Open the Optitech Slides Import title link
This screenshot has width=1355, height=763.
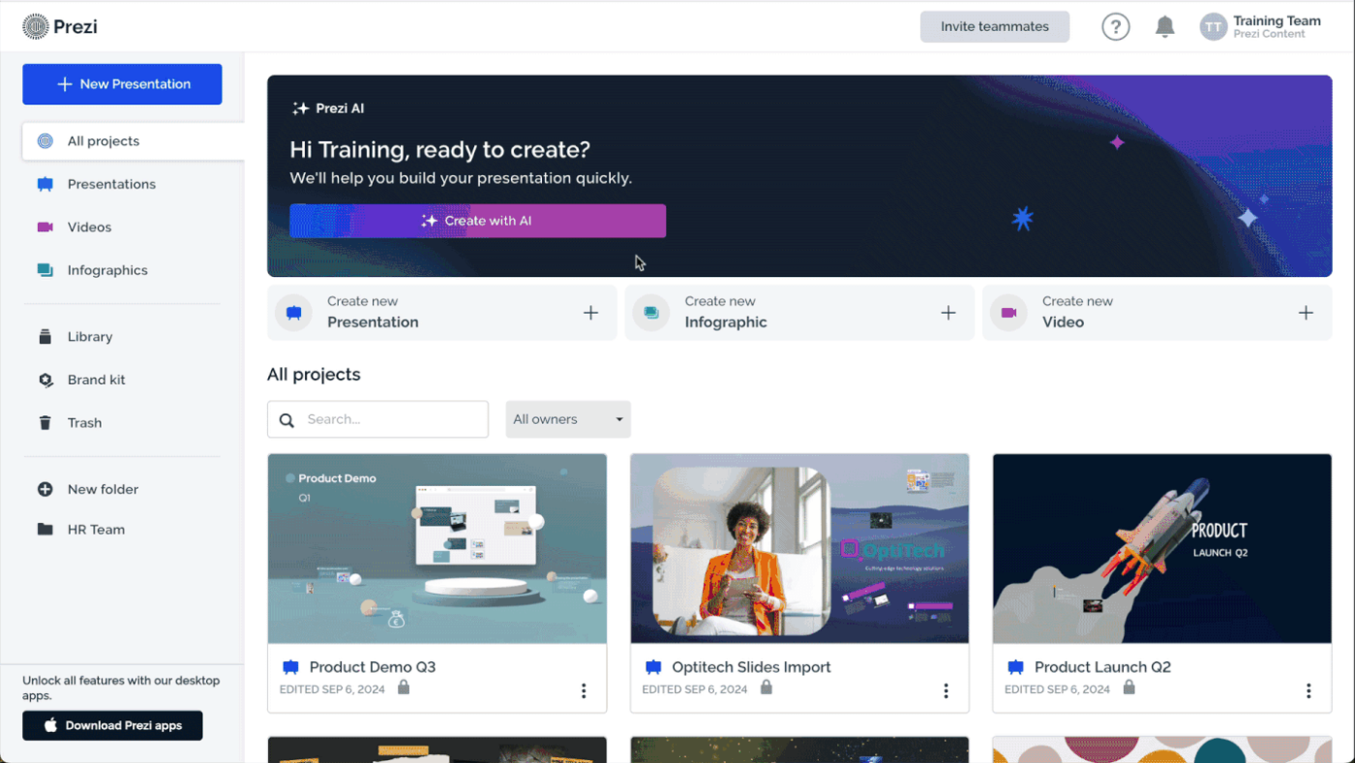(x=751, y=667)
